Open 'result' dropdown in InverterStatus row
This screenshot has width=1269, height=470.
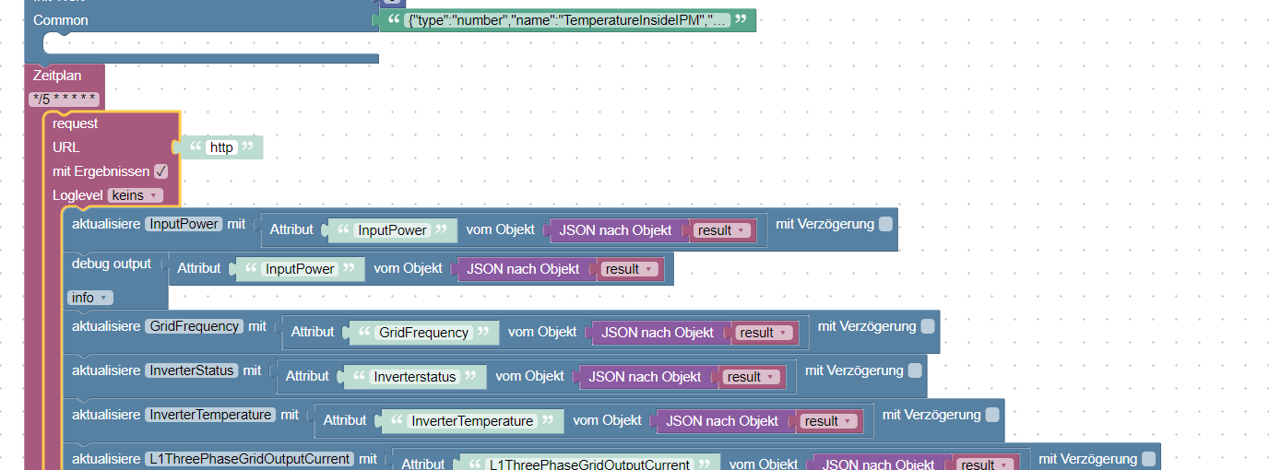click(x=752, y=377)
